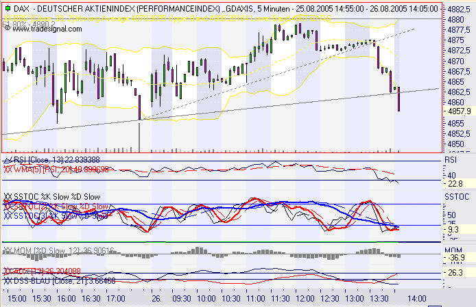Click the 4860 price axis label
Viewport: 476px width, 307px height.
[x=455, y=103]
